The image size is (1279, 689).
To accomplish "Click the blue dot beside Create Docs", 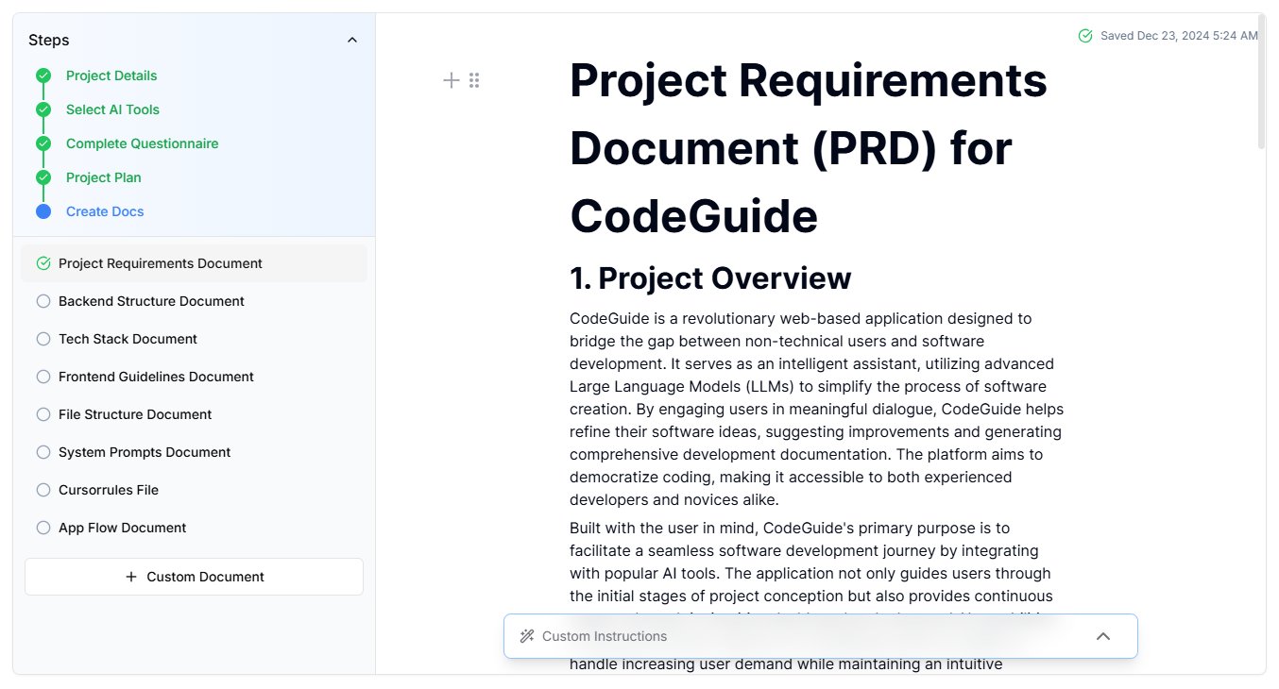I will (x=43, y=211).
